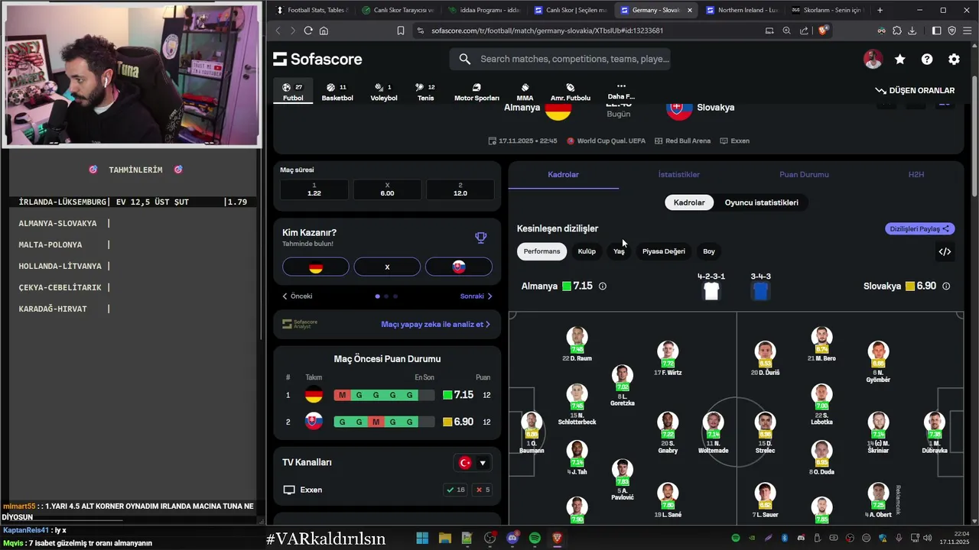Screen dimensions: 979x550
Task: Vote no for Exxen channel
Action: click(483, 490)
